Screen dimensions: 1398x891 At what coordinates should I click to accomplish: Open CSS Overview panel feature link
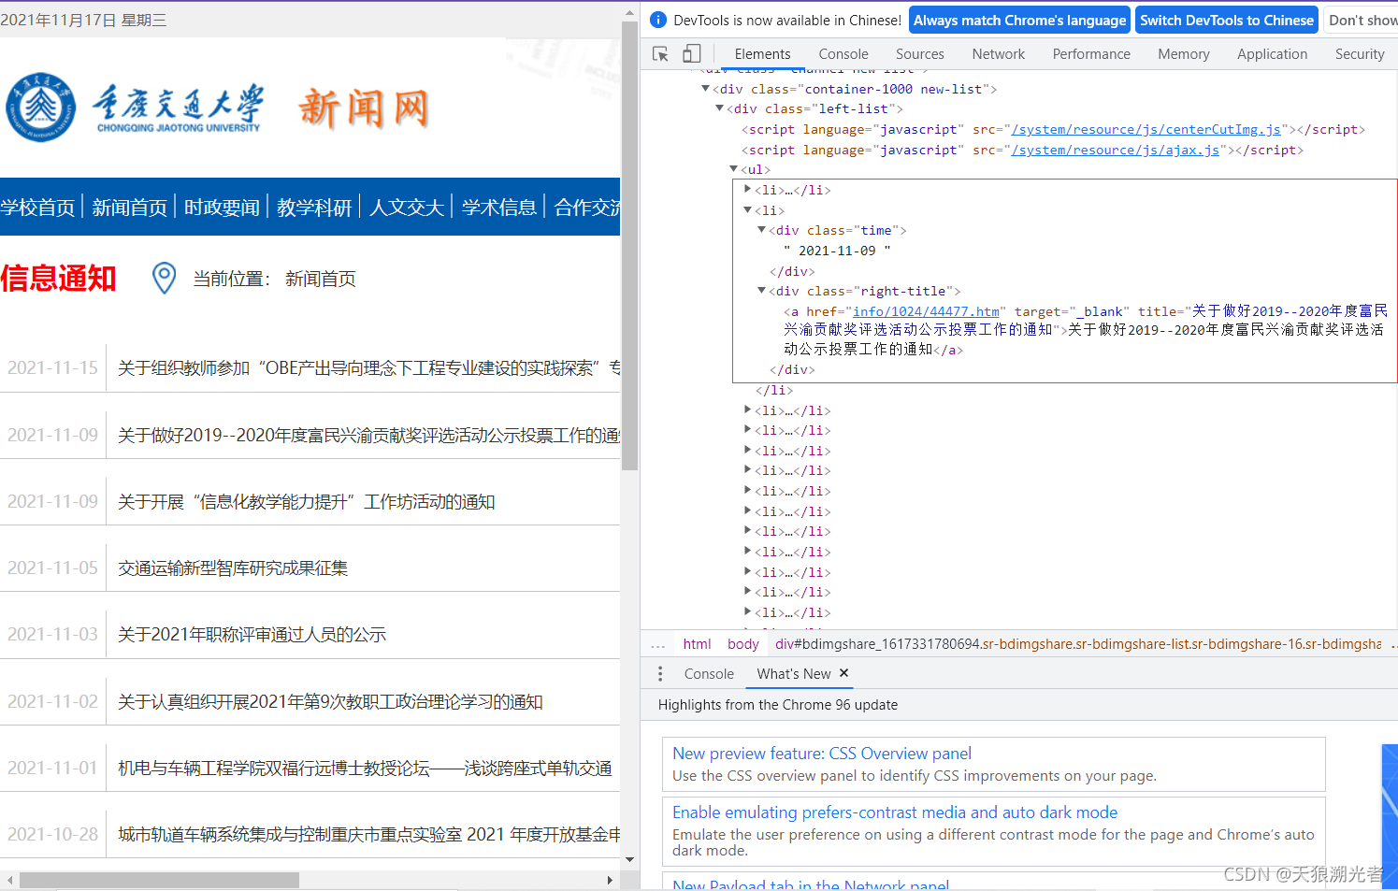coord(822,754)
